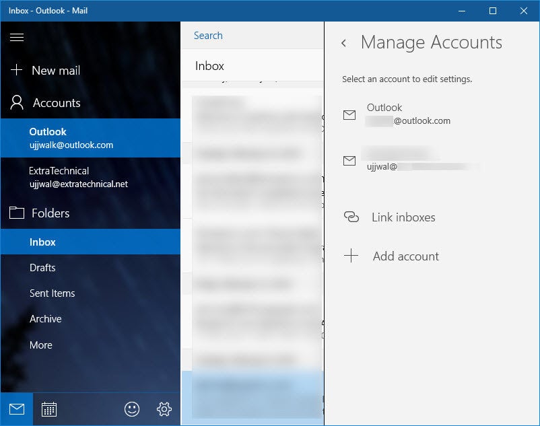This screenshot has width=540, height=426.
Task: Click the Accounts person icon
Action: pyautogui.click(x=17, y=102)
